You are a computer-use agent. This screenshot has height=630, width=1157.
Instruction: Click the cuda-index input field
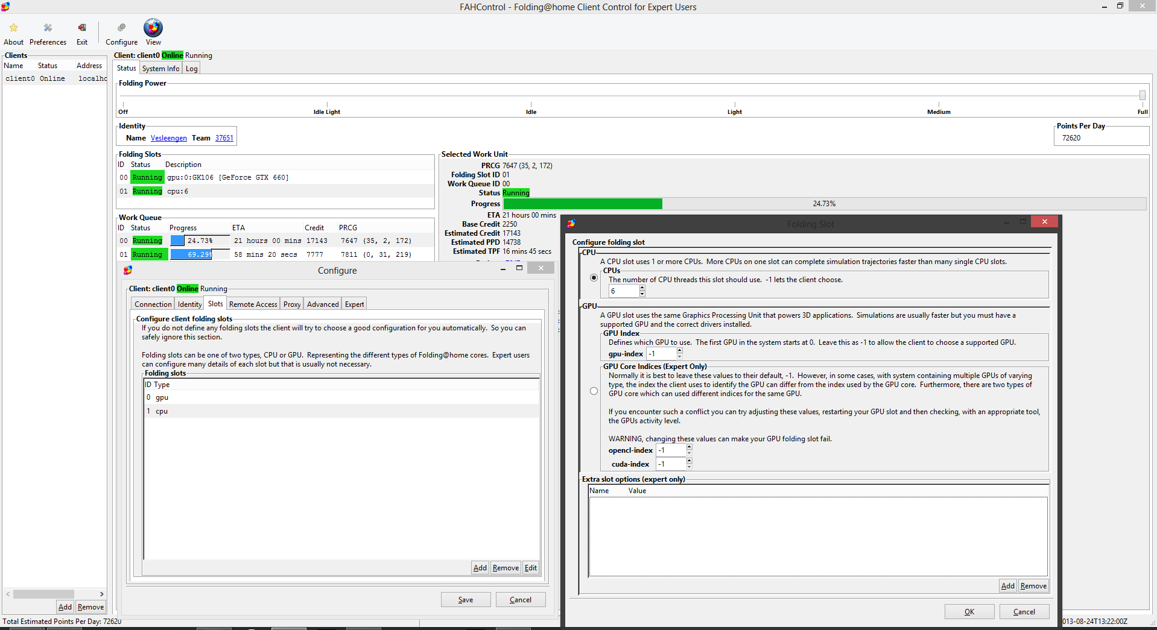(671, 464)
